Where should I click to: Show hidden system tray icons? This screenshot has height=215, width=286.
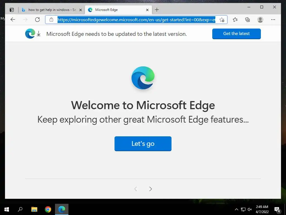pos(236,209)
